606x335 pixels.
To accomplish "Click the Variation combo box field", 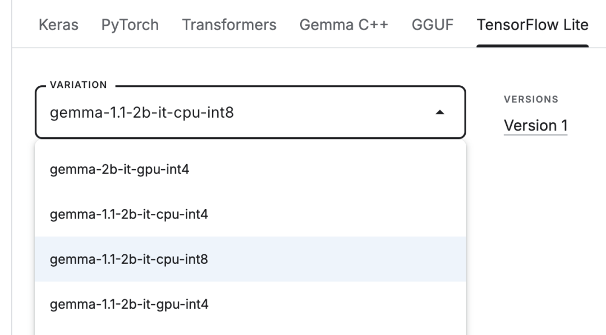I will point(250,112).
